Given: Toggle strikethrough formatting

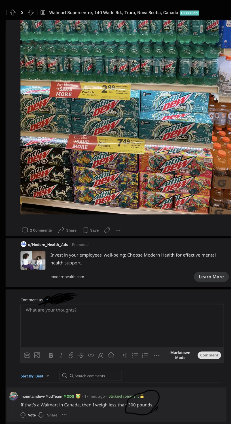Looking at the screenshot, I should point(81,355).
